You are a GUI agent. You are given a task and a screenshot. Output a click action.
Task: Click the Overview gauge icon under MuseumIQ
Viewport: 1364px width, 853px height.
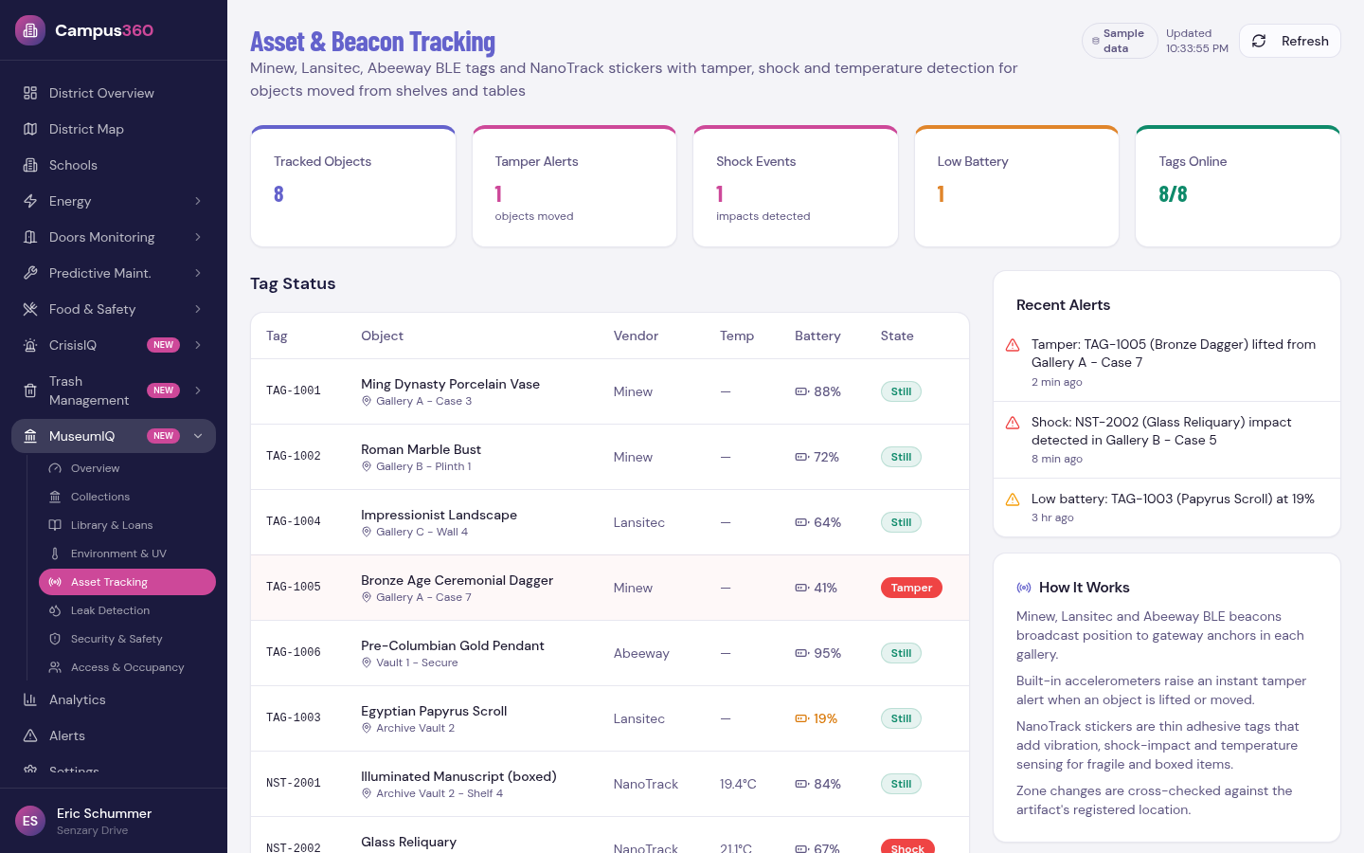tap(55, 468)
